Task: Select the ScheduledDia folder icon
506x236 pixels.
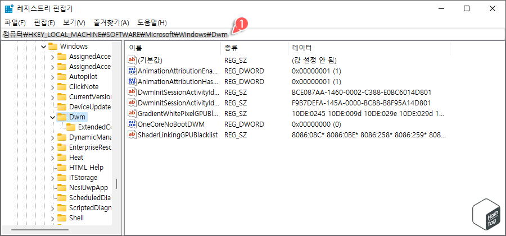Action: (62, 198)
